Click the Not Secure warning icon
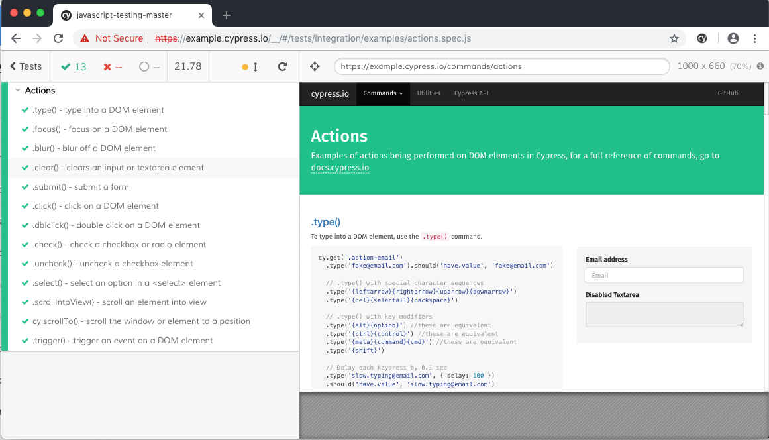 (x=85, y=38)
